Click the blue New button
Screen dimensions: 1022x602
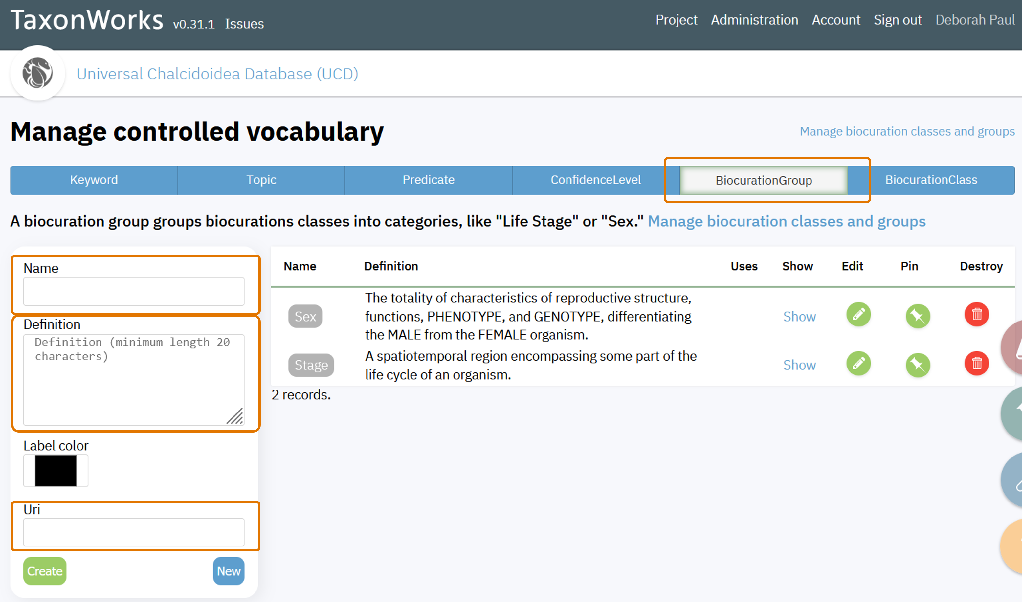[229, 571]
